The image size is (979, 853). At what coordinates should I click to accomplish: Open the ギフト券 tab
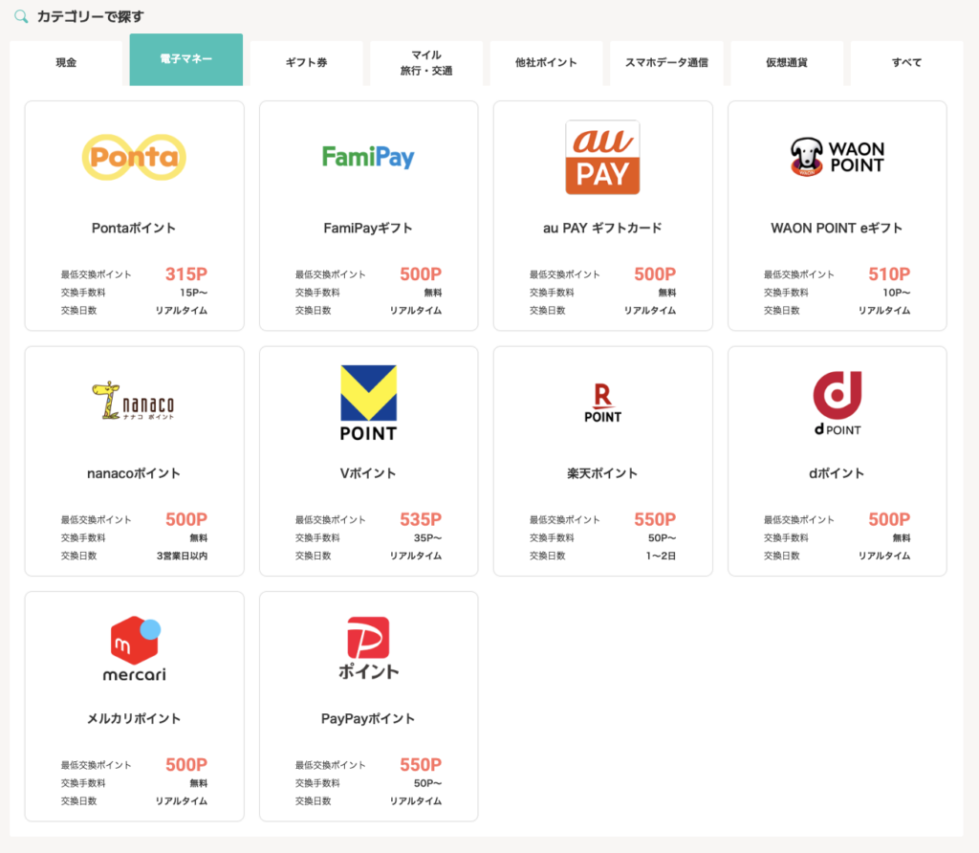(x=306, y=62)
